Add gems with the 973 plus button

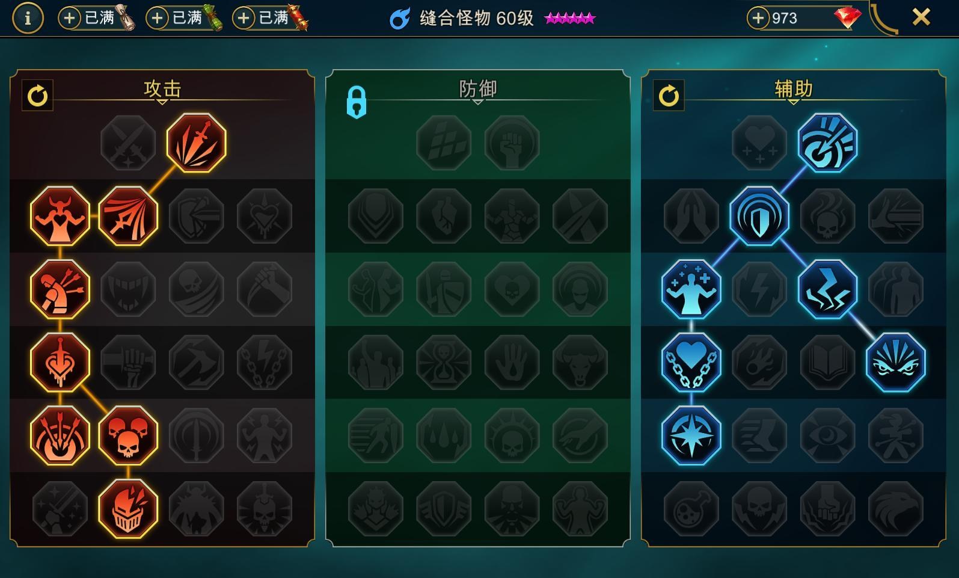758,18
